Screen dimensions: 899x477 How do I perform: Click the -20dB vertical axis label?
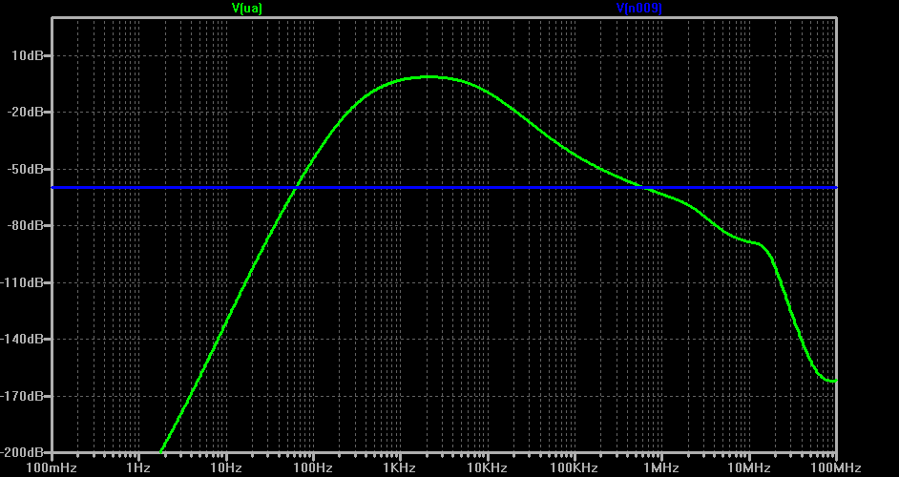pos(24,113)
